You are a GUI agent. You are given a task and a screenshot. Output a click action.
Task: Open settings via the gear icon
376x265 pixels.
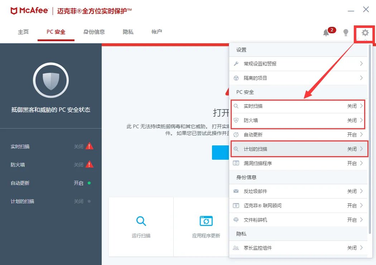pyautogui.click(x=364, y=33)
